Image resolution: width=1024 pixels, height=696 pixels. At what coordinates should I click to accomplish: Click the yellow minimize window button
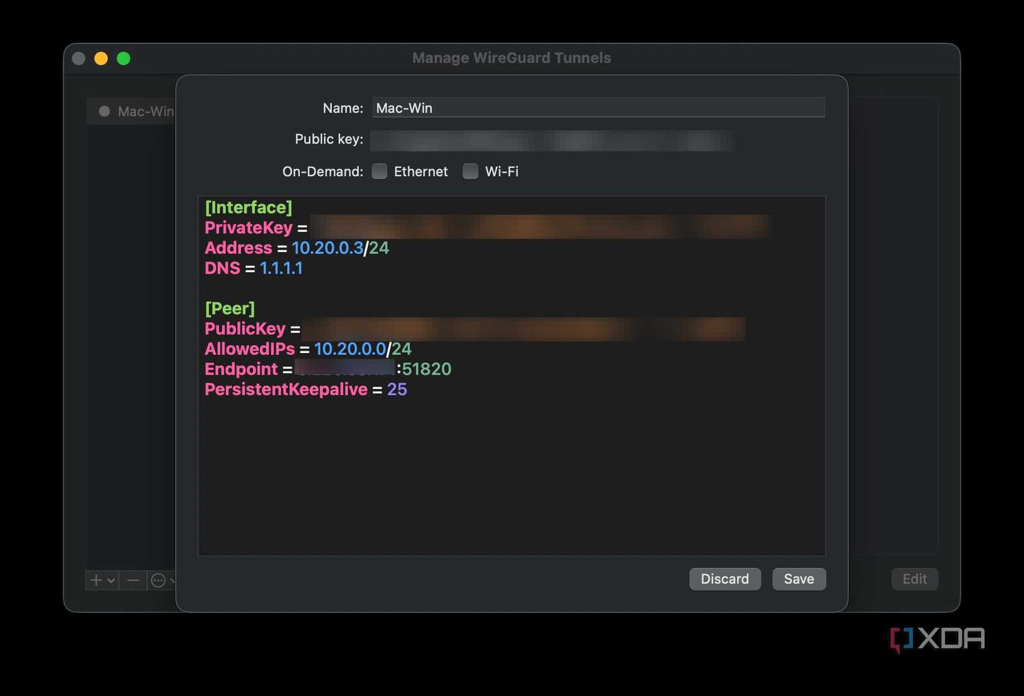[101, 58]
